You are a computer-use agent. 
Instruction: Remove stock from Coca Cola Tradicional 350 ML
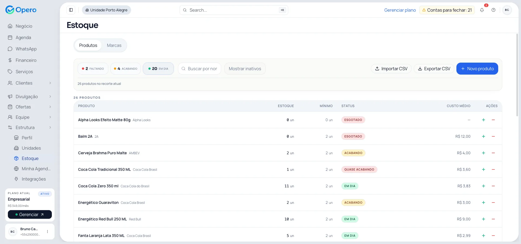493,169
